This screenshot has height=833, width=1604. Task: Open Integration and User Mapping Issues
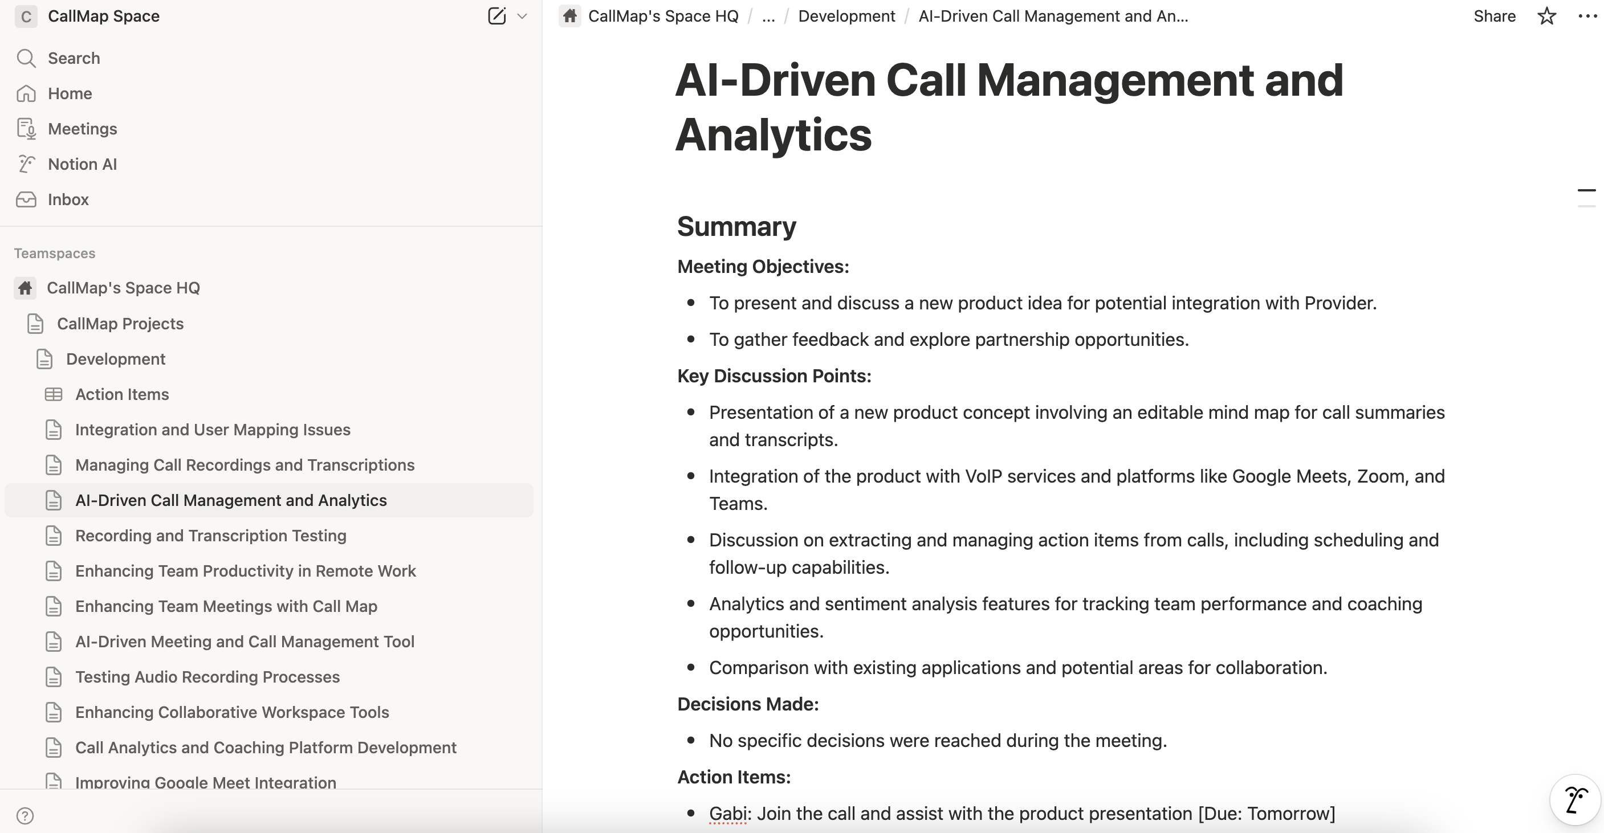pos(213,430)
